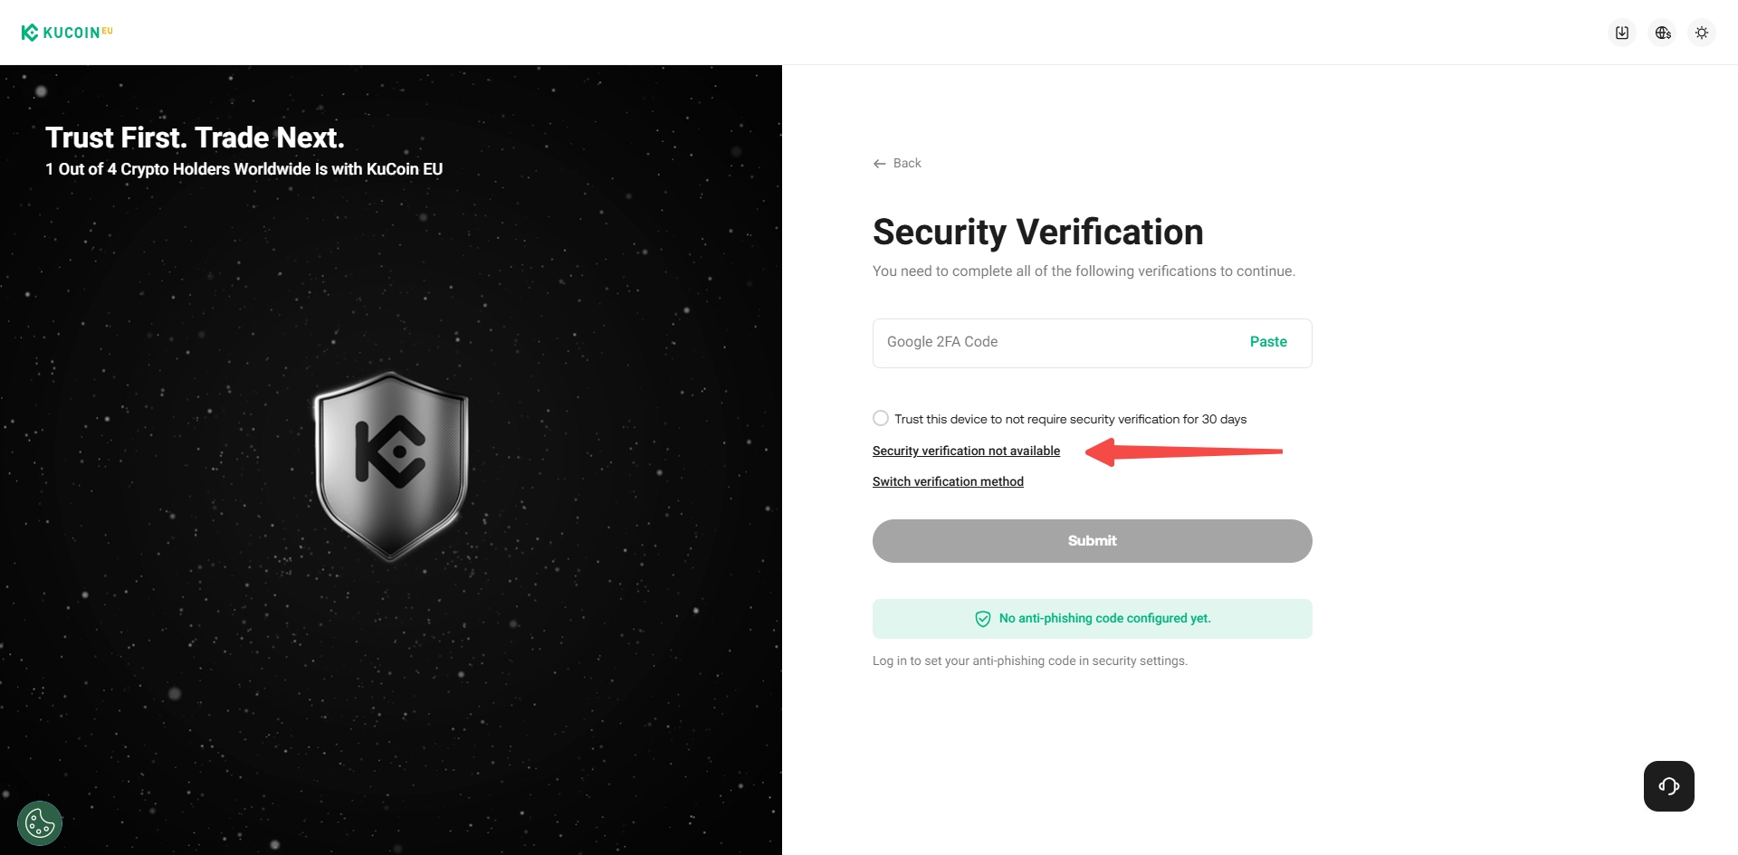Open the customer support headset chat
Image resolution: width=1738 pixels, height=855 pixels.
[1668, 786]
